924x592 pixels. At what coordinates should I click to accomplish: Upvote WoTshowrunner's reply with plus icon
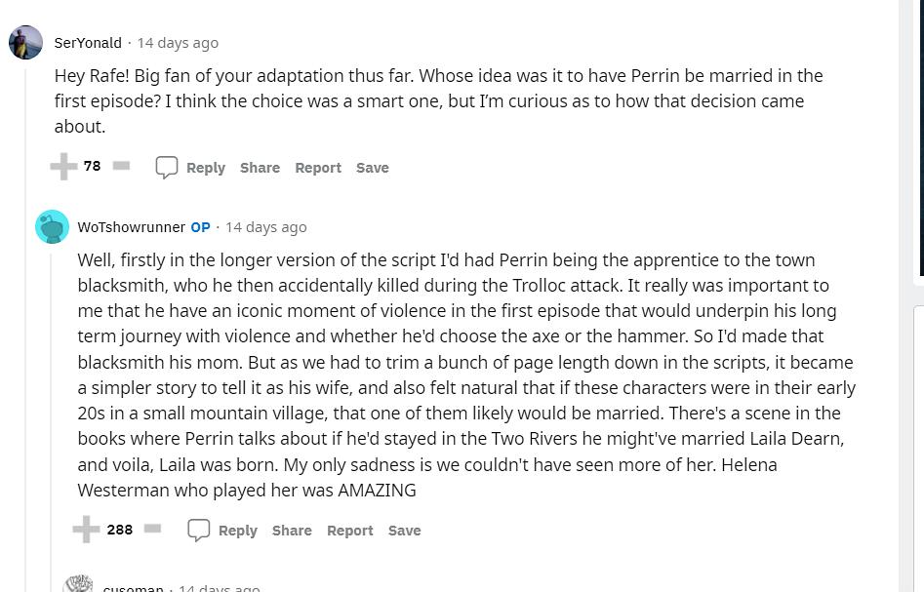86,529
